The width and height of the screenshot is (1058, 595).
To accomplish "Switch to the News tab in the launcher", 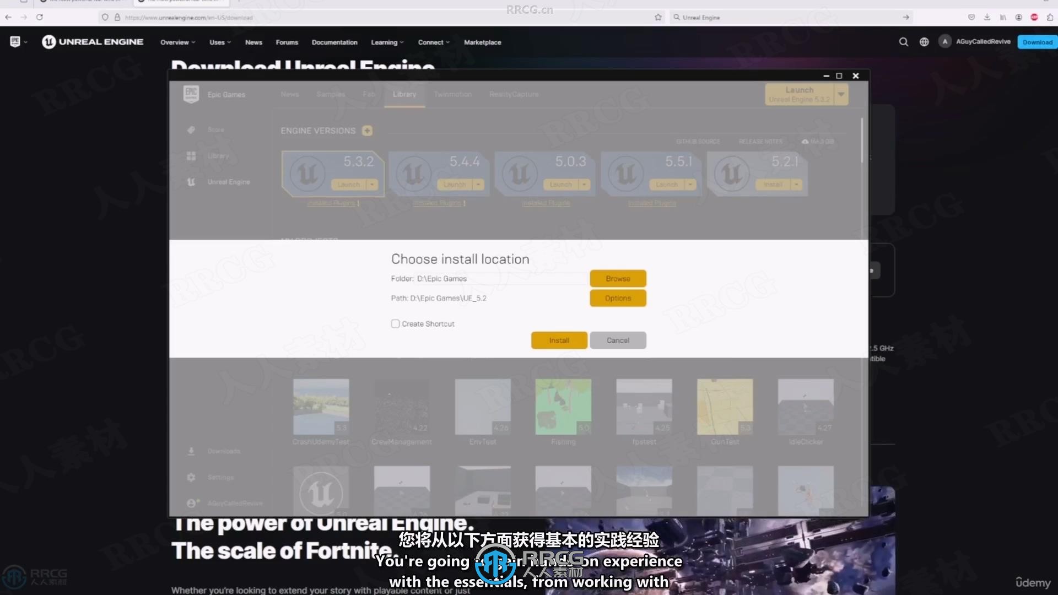I will (x=290, y=94).
